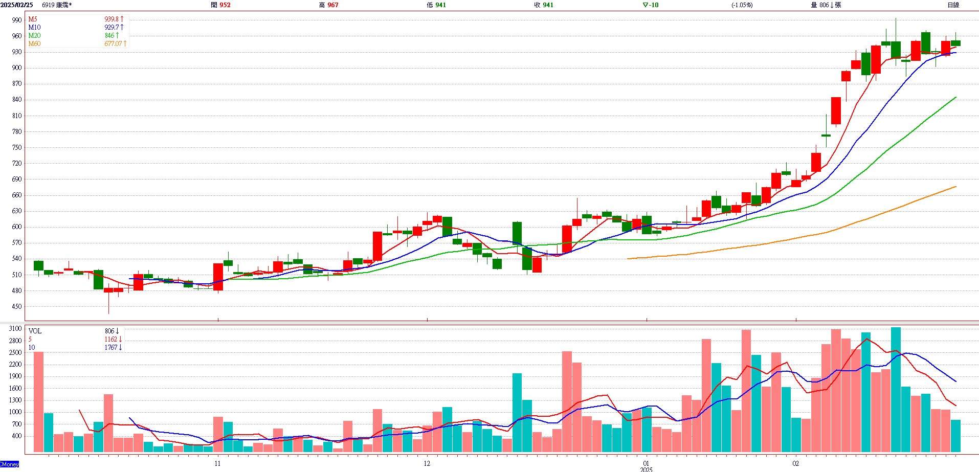This screenshot has width=979, height=472.
Task: Click the date 2025/02/25 in the header
Action: [x=17, y=5]
